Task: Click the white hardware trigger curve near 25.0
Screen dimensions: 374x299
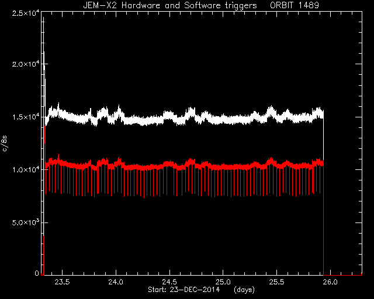Action: pos(223,120)
